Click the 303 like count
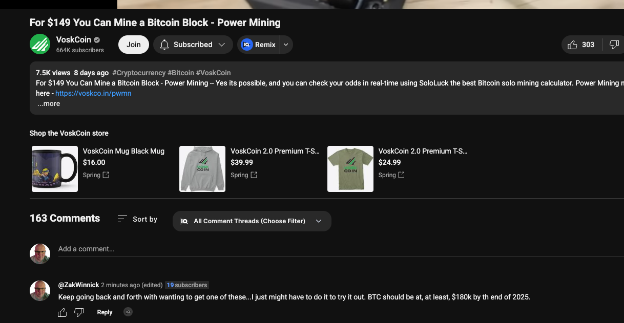The height and width of the screenshot is (323, 624). [588, 45]
